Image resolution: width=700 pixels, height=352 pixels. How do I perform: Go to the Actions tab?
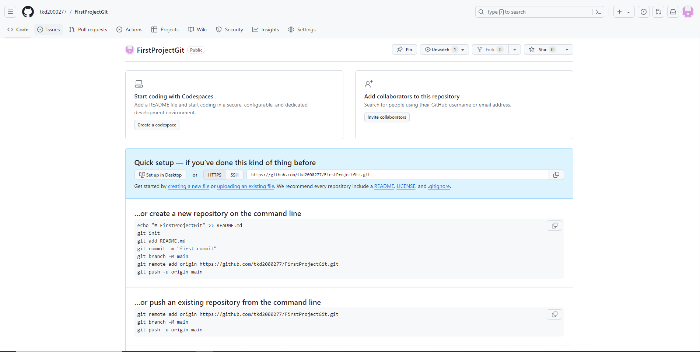pos(129,29)
